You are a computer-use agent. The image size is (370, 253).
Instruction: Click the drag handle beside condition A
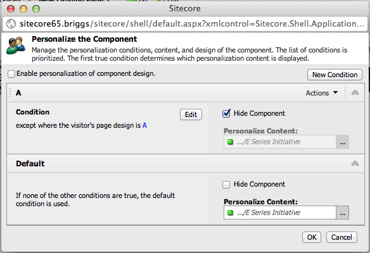point(10,92)
